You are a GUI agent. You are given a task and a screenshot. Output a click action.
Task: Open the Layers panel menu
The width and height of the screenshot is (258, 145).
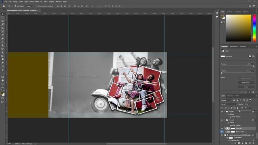(x=256, y=96)
